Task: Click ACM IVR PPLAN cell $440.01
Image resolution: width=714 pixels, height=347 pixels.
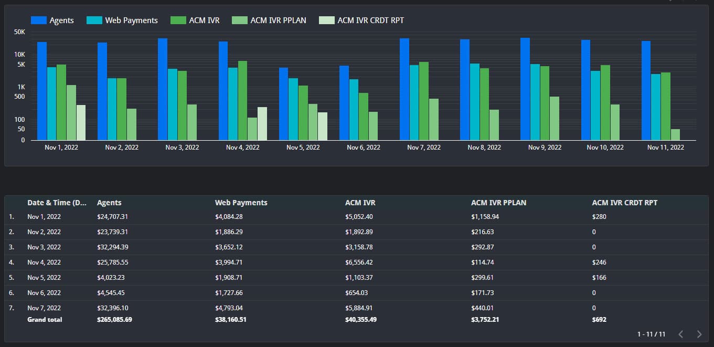Action: point(482,308)
